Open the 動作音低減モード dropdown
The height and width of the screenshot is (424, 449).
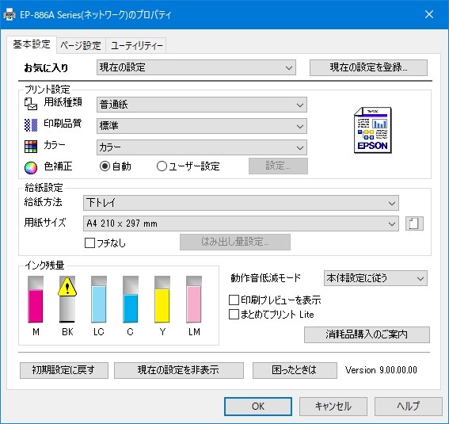click(x=375, y=278)
